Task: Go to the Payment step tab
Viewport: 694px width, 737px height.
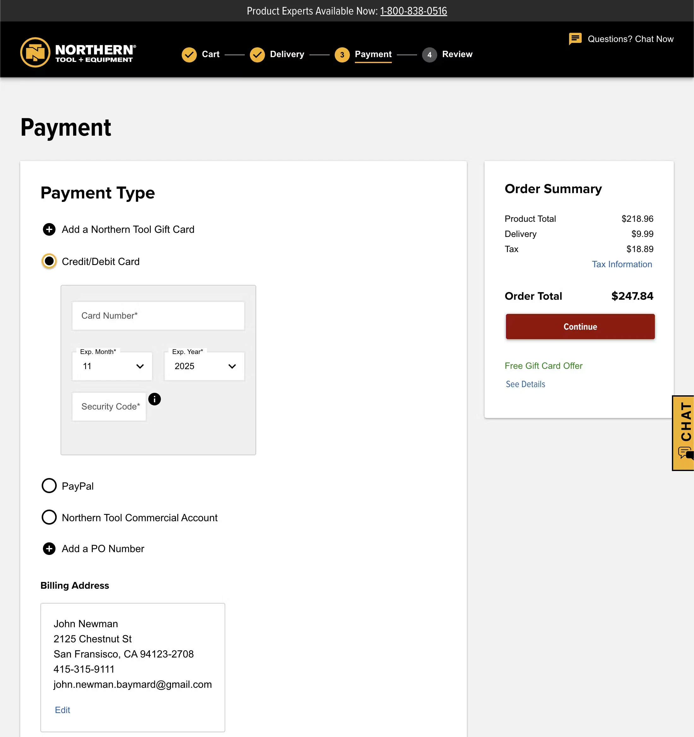Action: coord(373,55)
